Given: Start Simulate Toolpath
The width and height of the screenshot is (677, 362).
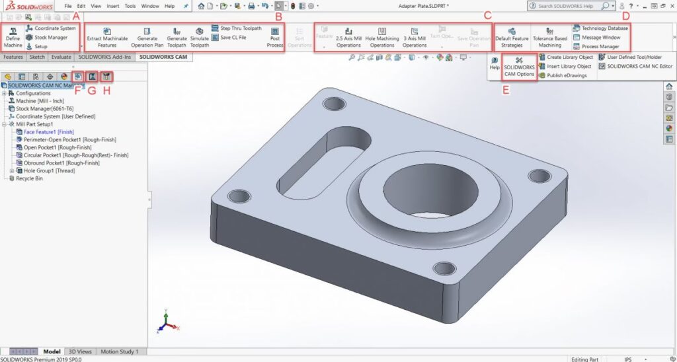Looking at the screenshot, I should [200, 38].
